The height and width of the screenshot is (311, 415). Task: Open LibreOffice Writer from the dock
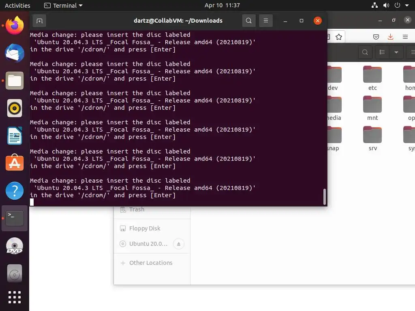(x=15, y=136)
